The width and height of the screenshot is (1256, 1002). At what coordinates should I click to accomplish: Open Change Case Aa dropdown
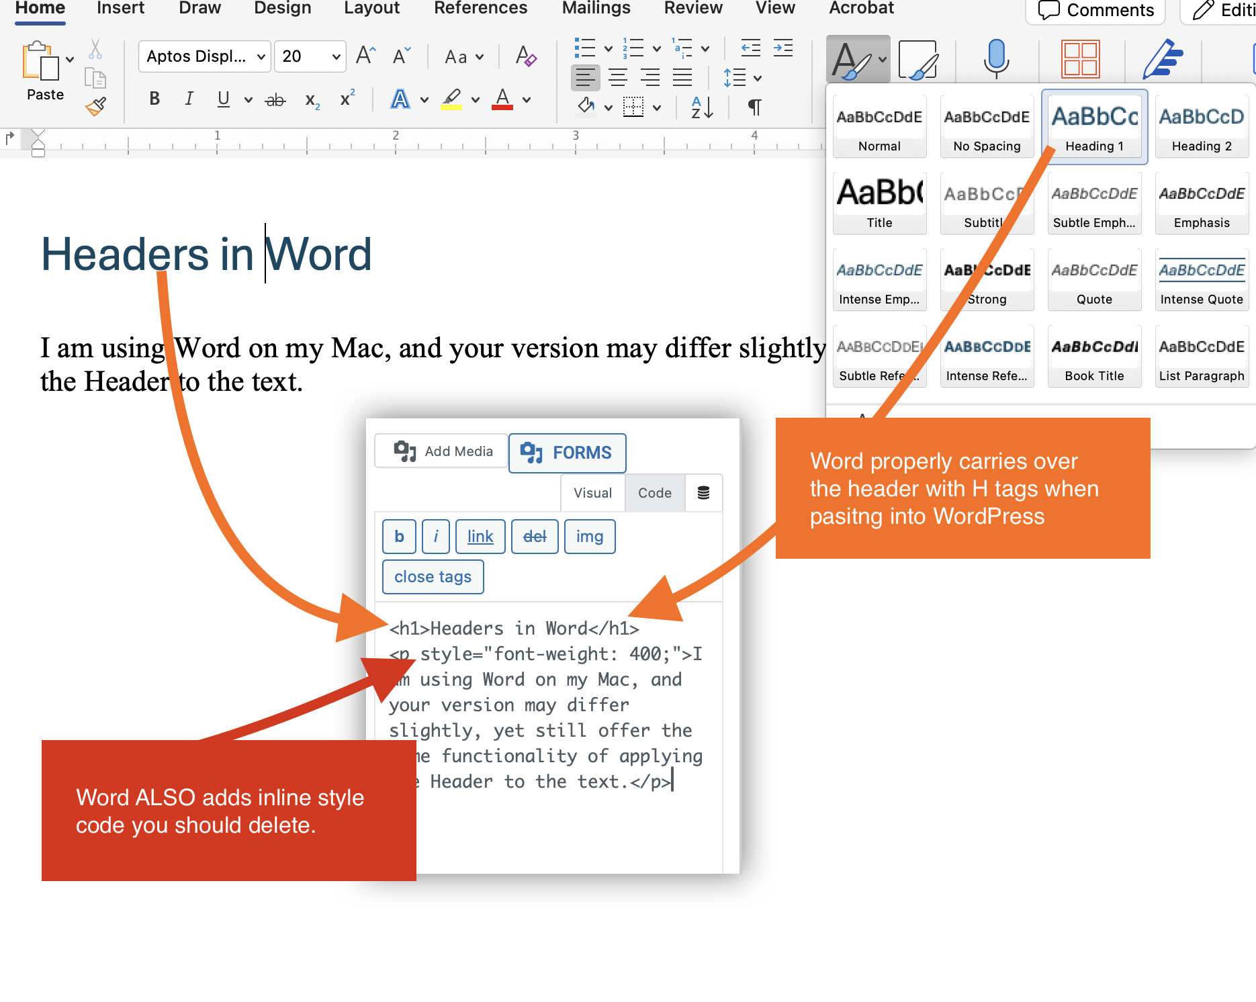click(464, 56)
